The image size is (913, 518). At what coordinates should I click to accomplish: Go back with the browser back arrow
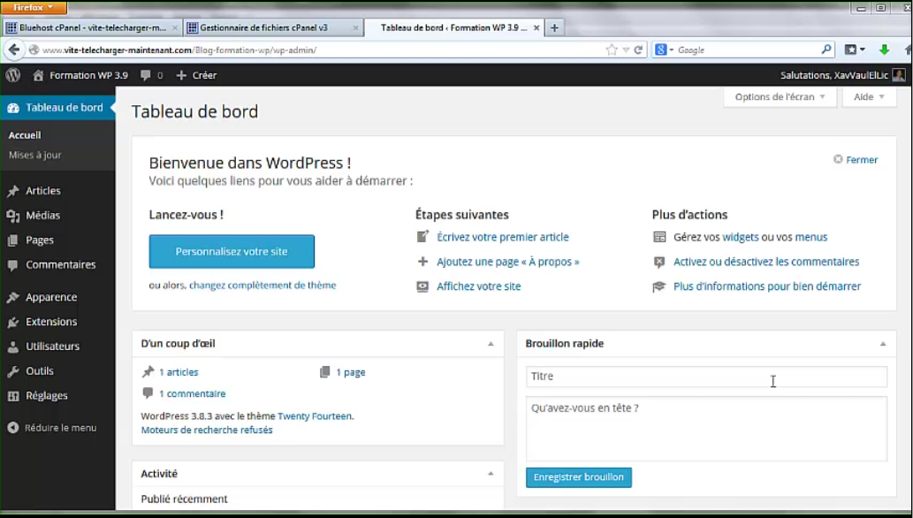(x=14, y=50)
